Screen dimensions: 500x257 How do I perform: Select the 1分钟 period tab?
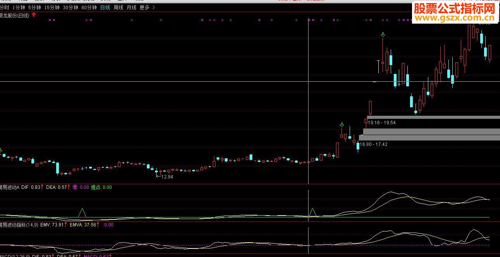coord(19,7)
